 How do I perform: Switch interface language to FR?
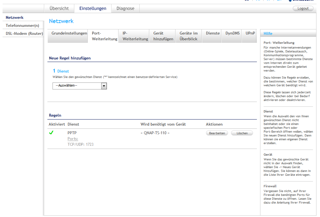258,1
